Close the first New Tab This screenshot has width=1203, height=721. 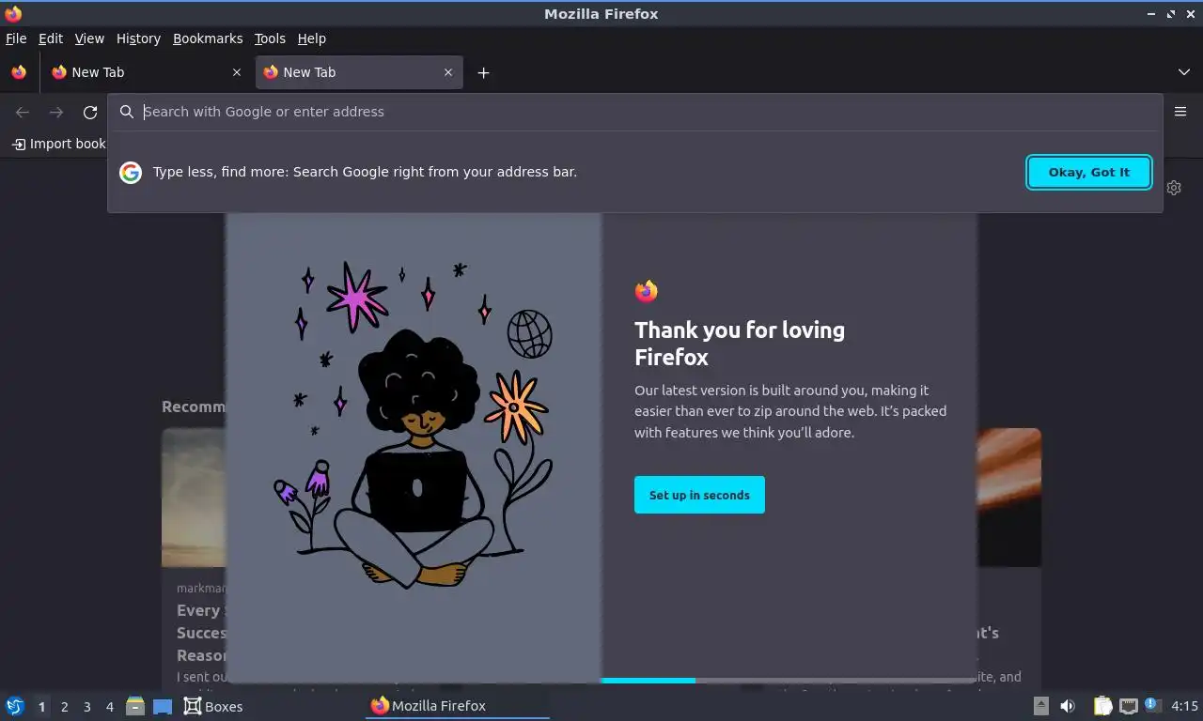coord(236,72)
